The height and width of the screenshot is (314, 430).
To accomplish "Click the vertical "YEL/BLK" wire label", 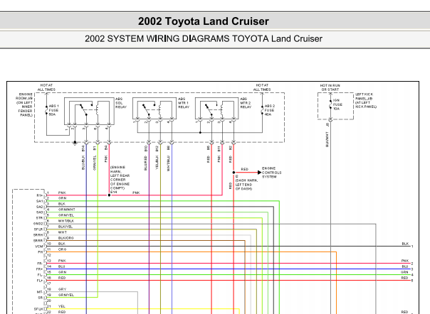I will coord(157,163).
